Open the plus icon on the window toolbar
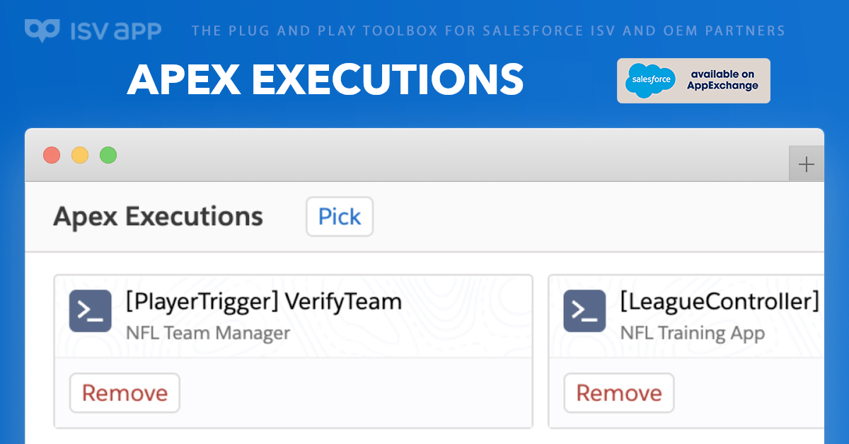Screen dimensions: 849x444 (806, 164)
